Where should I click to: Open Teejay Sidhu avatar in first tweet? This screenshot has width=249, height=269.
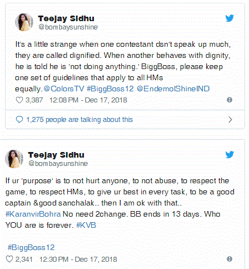(x=24, y=22)
